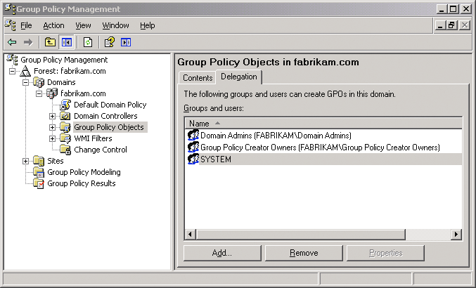Sort by the Name column header
This screenshot has height=288, width=476.
coord(323,124)
